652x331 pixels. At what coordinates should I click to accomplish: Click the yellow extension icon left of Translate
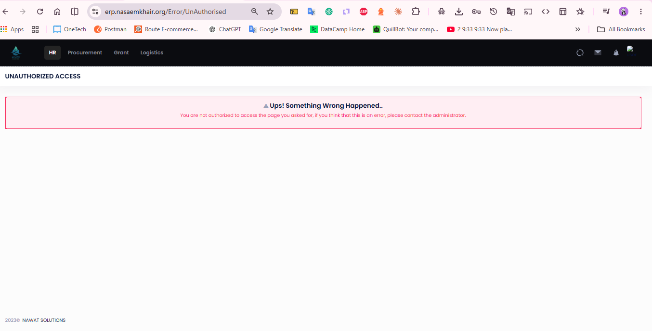294,12
